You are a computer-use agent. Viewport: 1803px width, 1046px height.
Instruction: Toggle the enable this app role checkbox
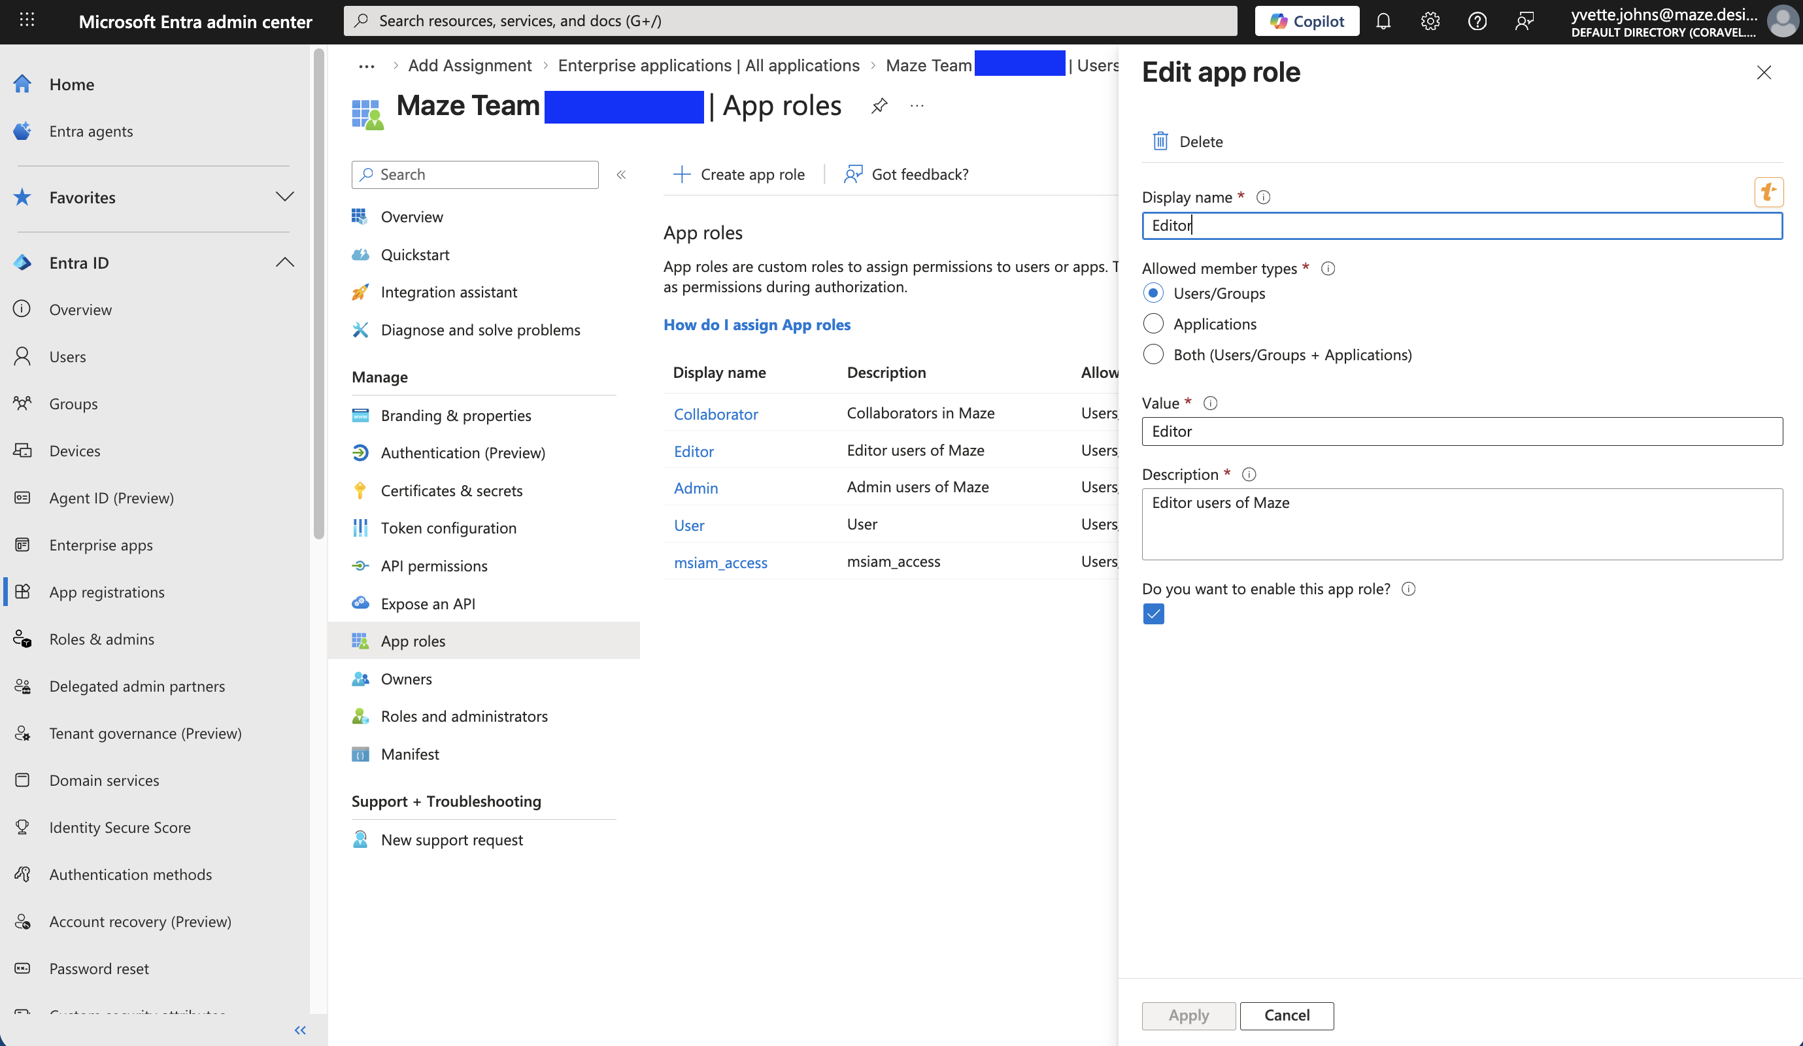(1153, 614)
